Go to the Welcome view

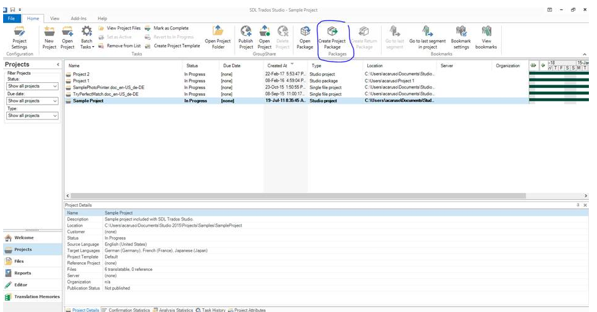tap(32, 238)
